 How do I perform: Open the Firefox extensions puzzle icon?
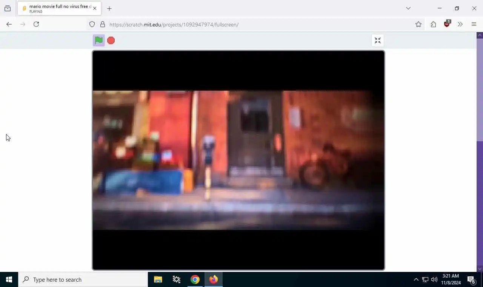[433, 25]
